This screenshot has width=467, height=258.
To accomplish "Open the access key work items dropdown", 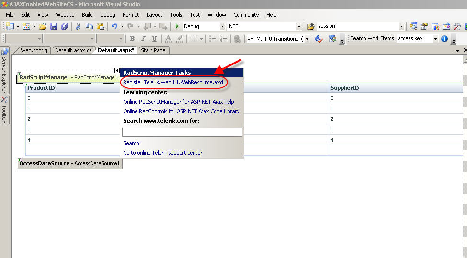I will [x=435, y=39].
